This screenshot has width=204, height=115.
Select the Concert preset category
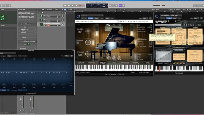click(x=81, y=63)
